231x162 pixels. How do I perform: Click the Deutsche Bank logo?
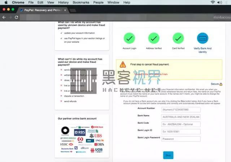pyautogui.click(x=69, y=148)
